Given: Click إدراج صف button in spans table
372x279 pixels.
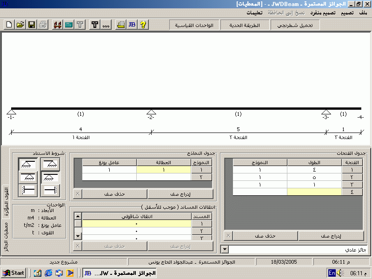Looking at the screenshot, I should click(x=331, y=236).
